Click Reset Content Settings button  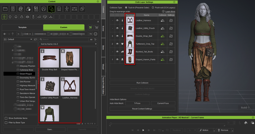142,109
